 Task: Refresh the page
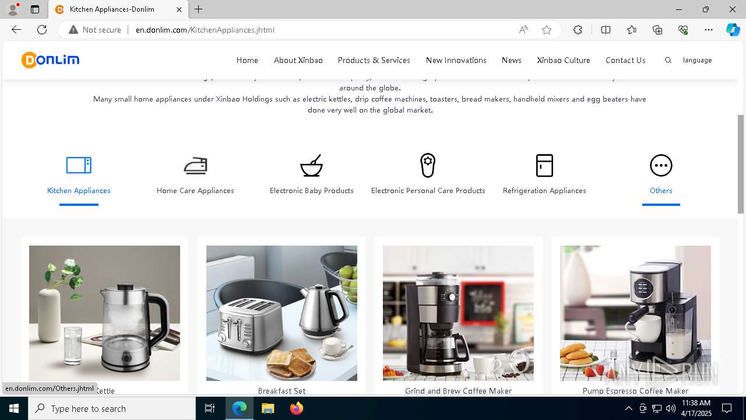pos(42,30)
